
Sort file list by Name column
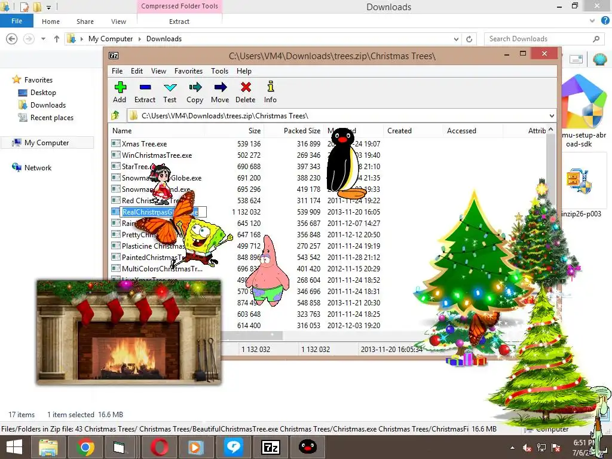coord(156,131)
